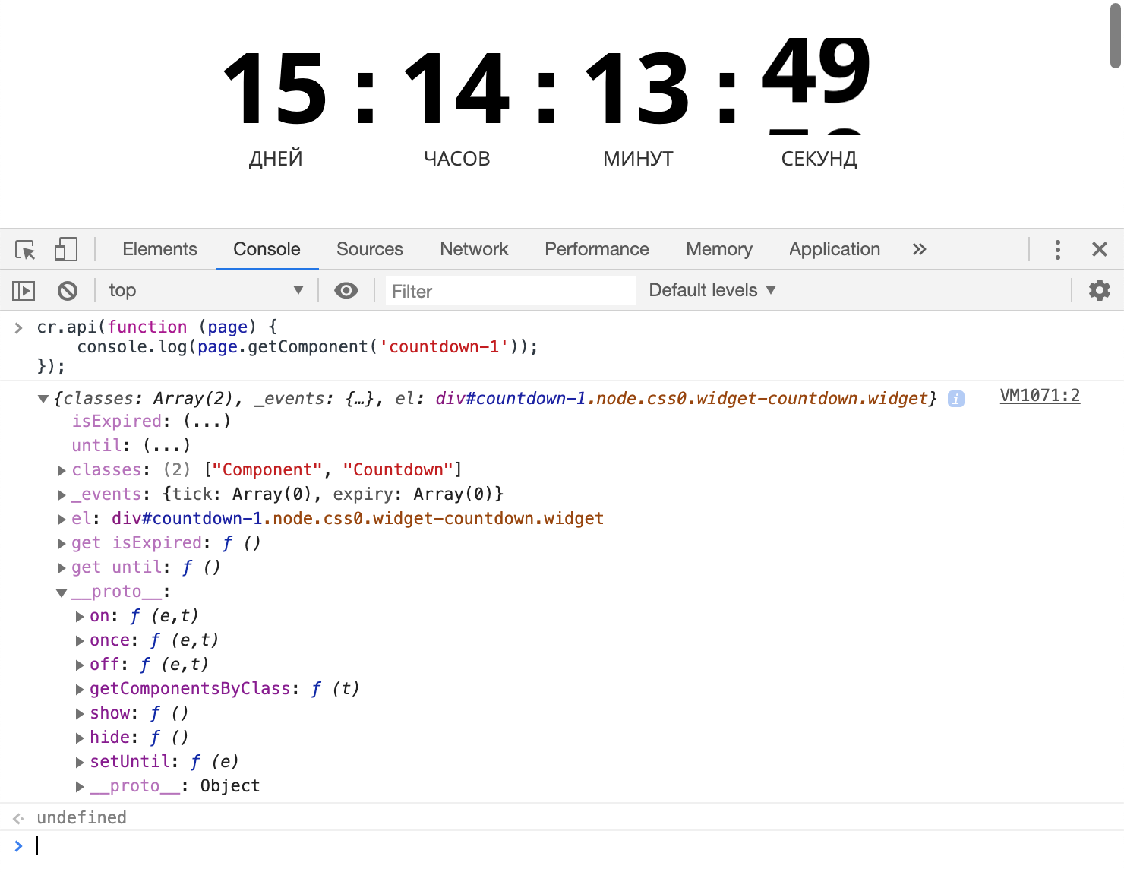1124x872 pixels.
Task: Click the hours number 14
Action: coord(457,88)
